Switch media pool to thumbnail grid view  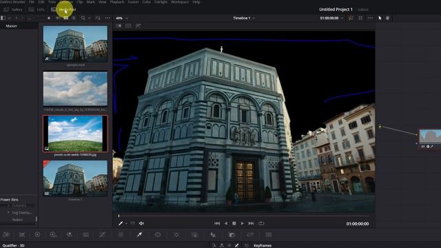tap(66, 18)
